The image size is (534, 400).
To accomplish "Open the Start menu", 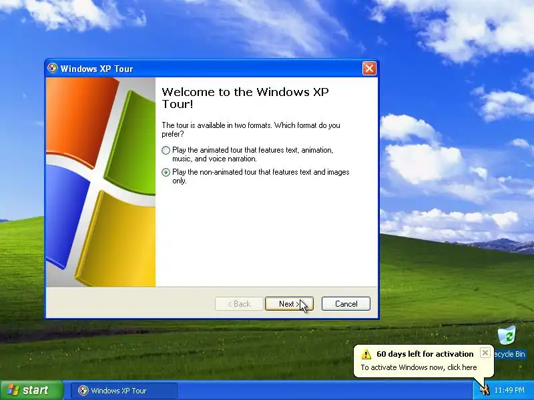I will coord(31,390).
